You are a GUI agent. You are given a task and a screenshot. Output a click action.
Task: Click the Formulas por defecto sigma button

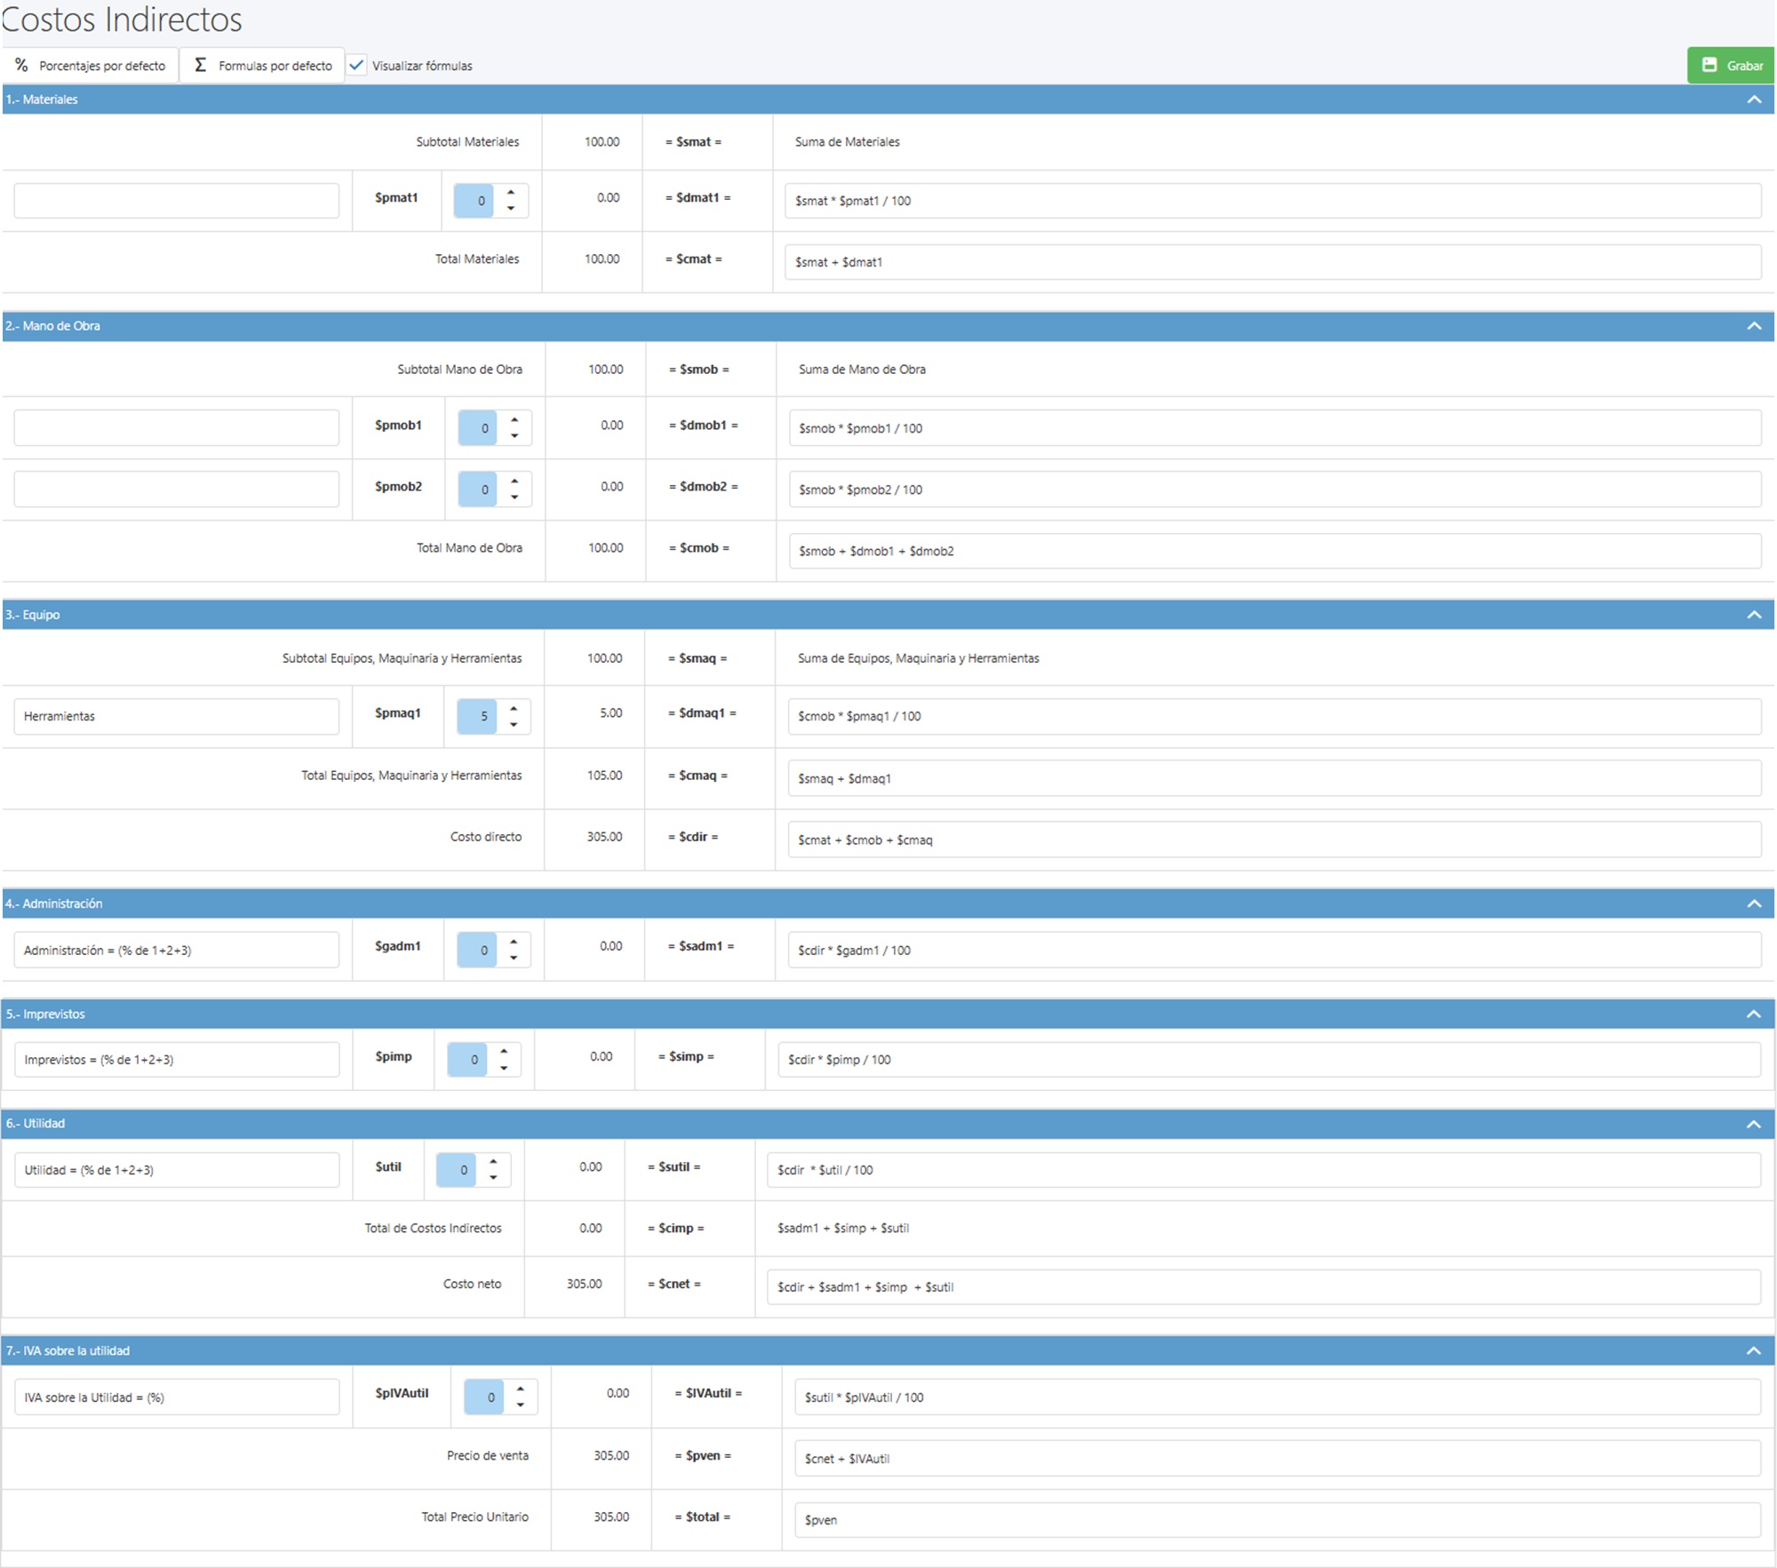(x=263, y=66)
